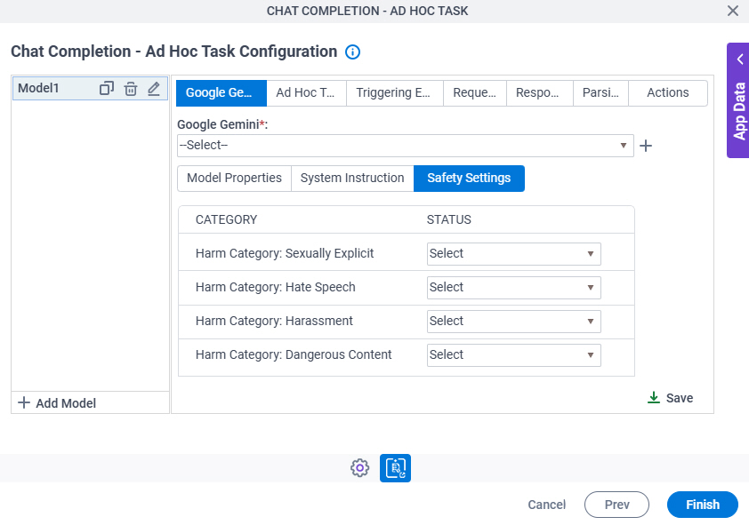Click the Save button
The width and height of the screenshot is (749, 525).
670,398
